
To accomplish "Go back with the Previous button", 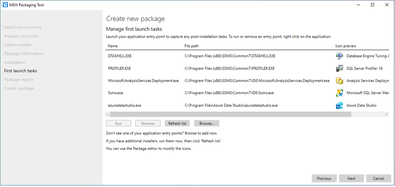I will tap(324, 178).
